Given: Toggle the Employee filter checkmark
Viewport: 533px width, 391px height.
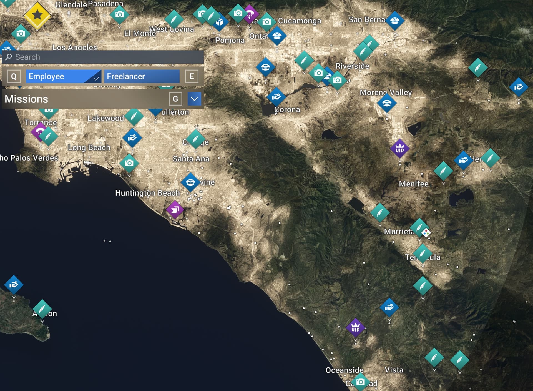Looking at the screenshot, I should pos(96,78).
